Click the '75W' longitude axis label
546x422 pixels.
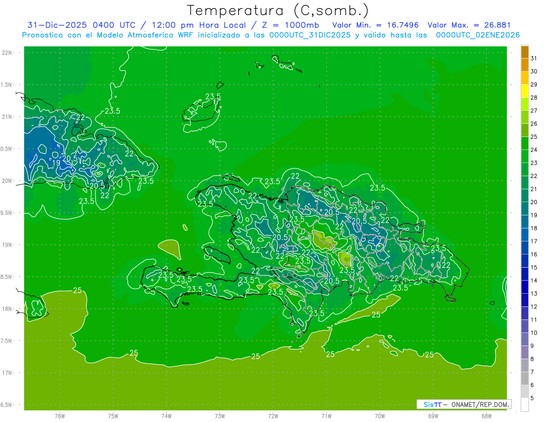(113, 416)
